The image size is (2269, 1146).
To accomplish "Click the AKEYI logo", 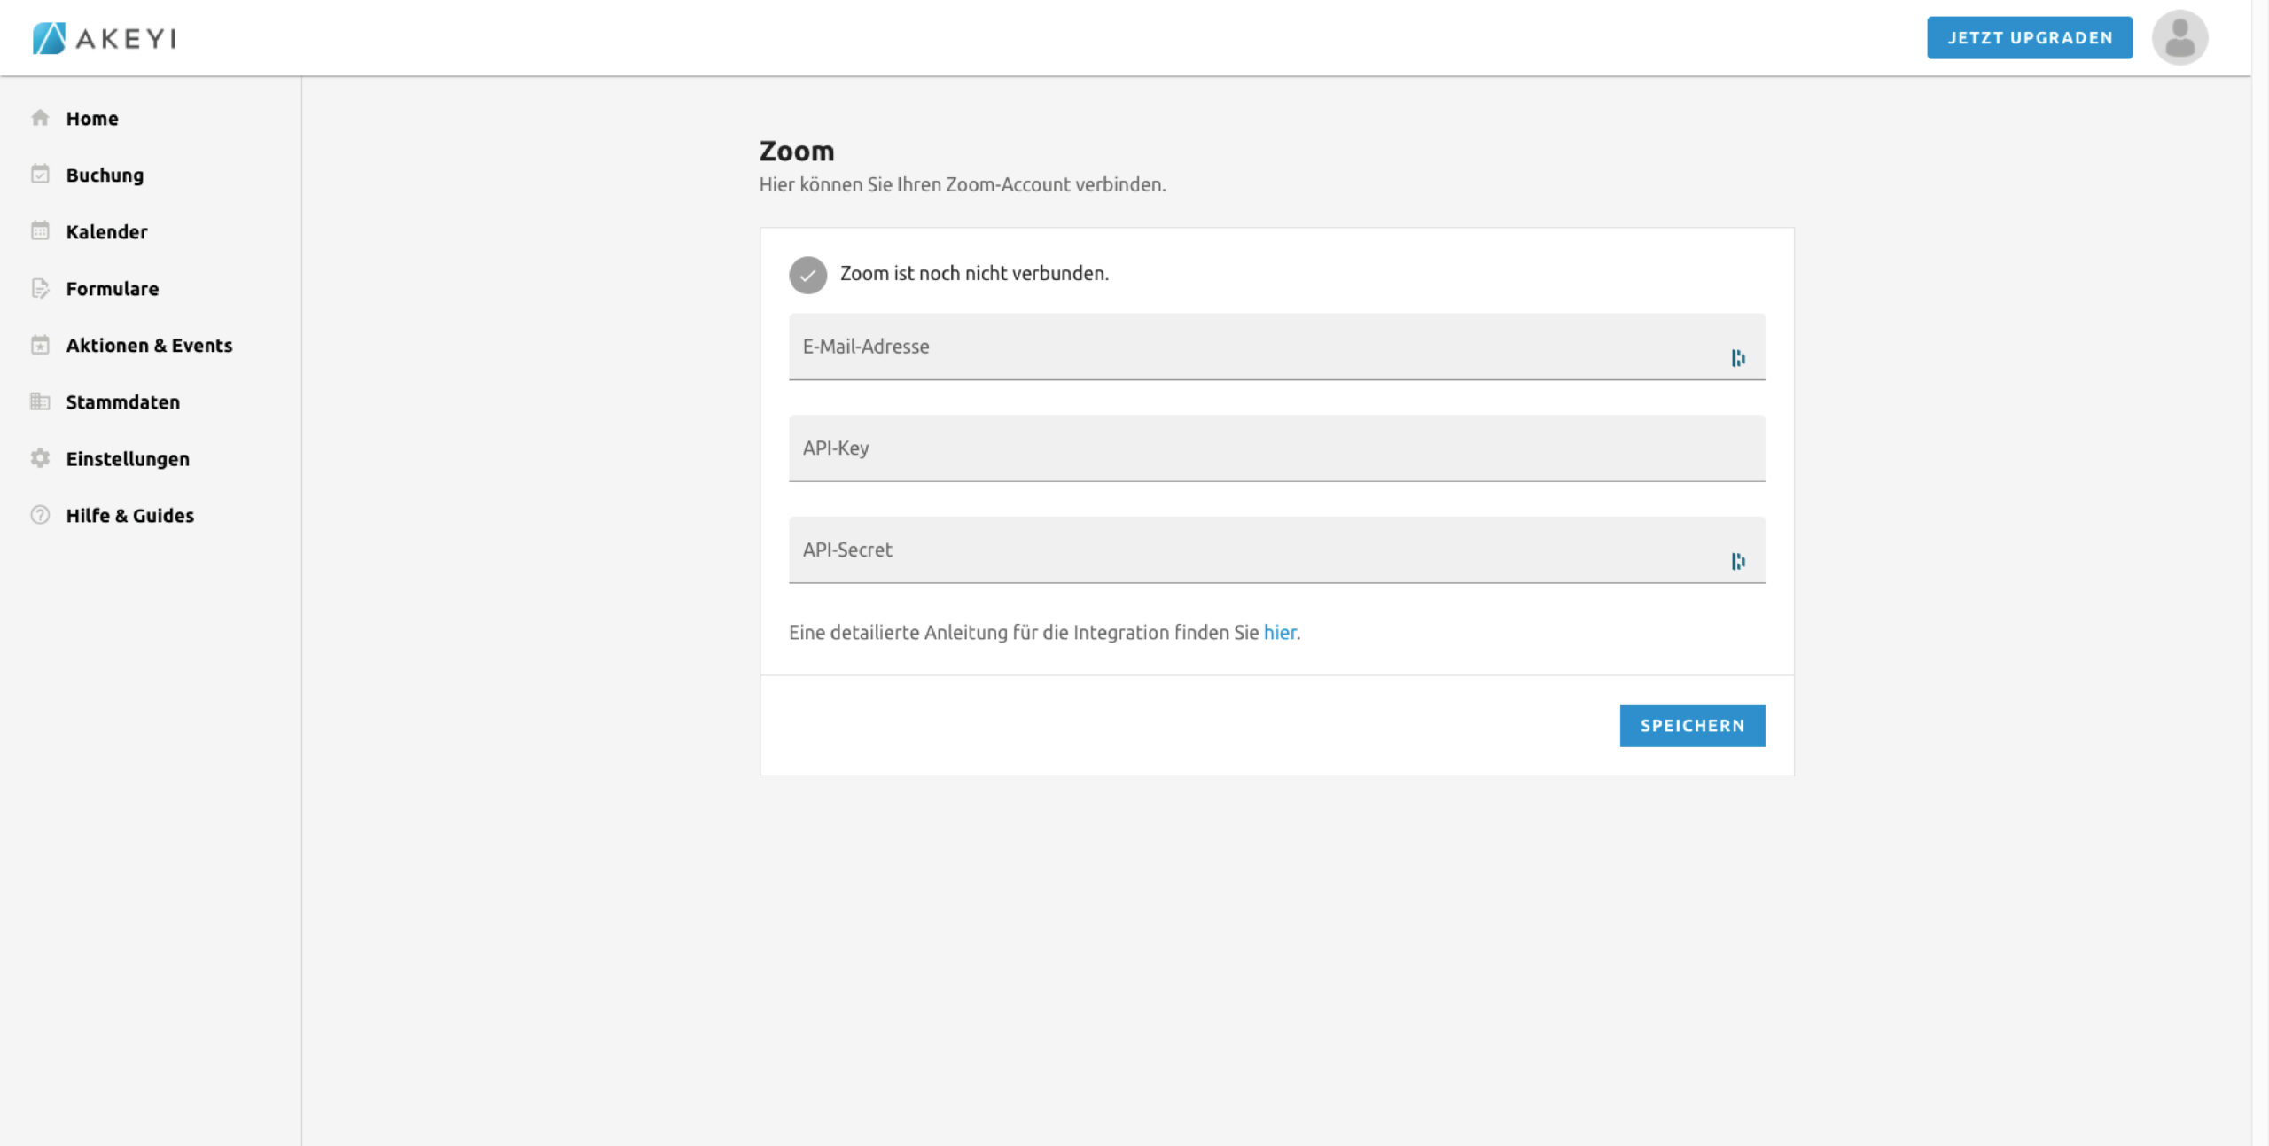I will coord(105,38).
